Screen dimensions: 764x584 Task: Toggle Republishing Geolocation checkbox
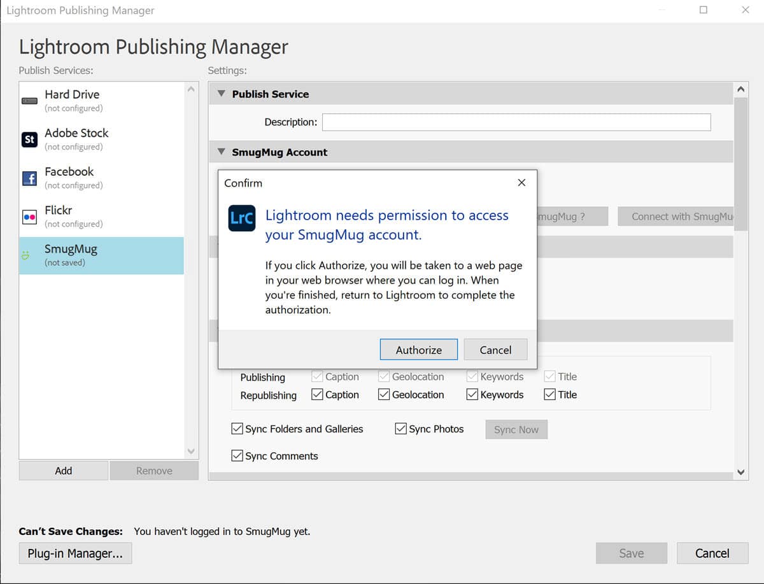pyautogui.click(x=384, y=395)
